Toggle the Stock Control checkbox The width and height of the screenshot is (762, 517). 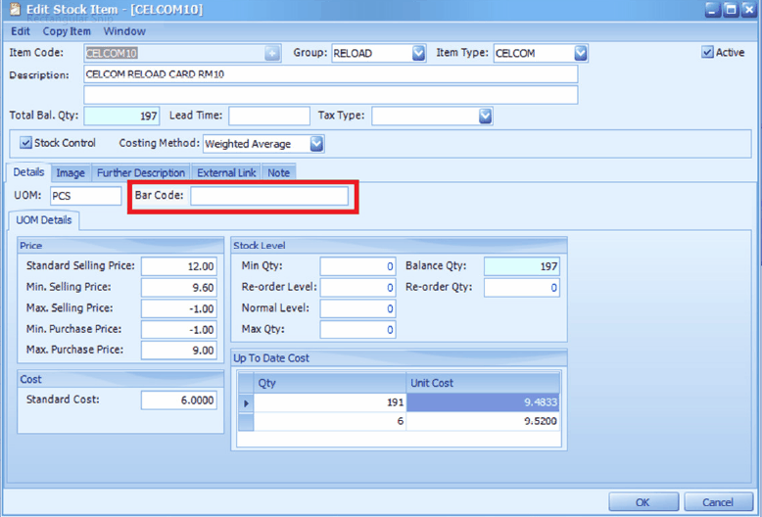point(25,143)
